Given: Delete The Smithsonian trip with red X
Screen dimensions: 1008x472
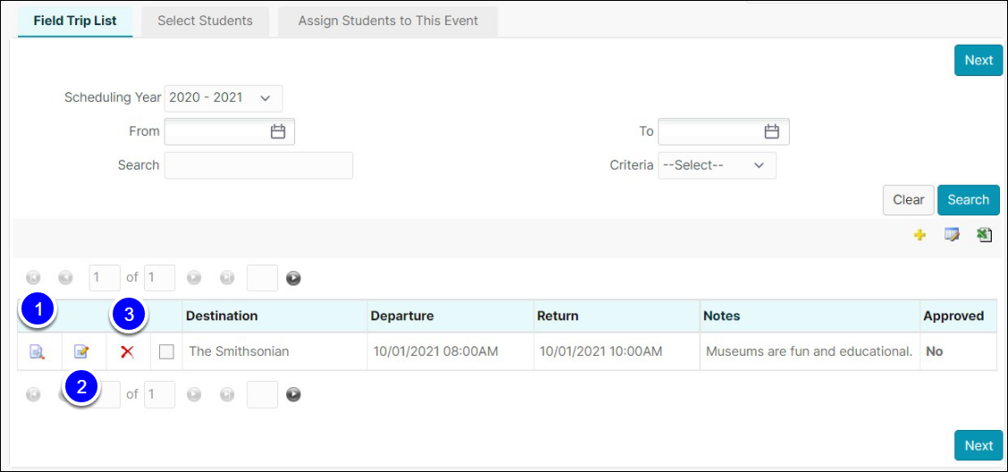Looking at the screenshot, I should 127,352.
